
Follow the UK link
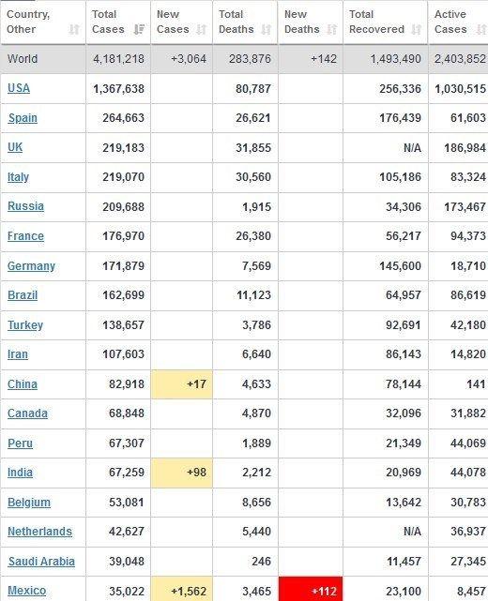click(x=15, y=147)
